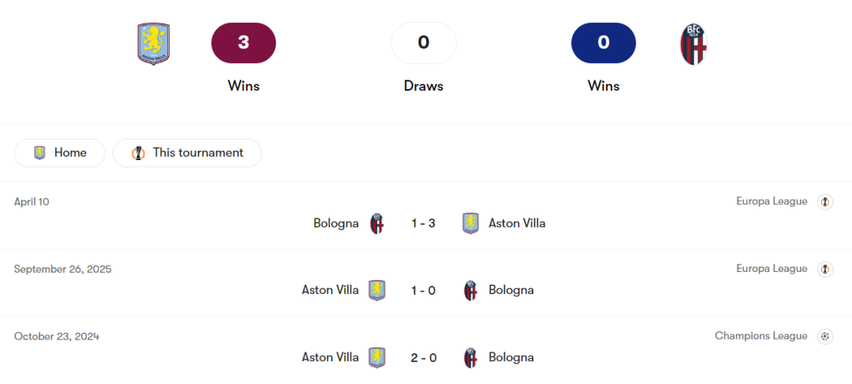Image resolution: width=852 pixels, height=384 pixels.
Task: Click the Champions League label
Action: tap(760, 336)
